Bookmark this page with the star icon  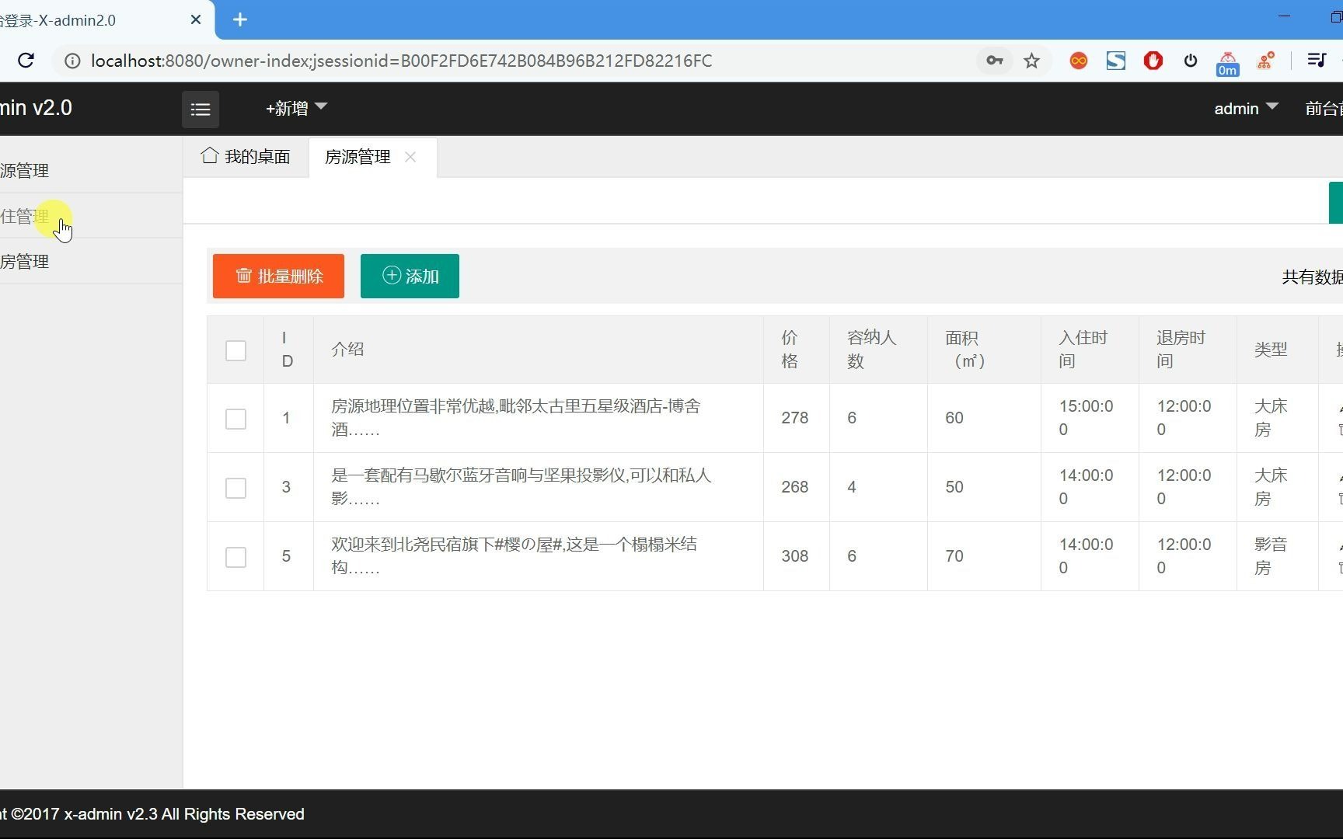[x=1031, y=61]
